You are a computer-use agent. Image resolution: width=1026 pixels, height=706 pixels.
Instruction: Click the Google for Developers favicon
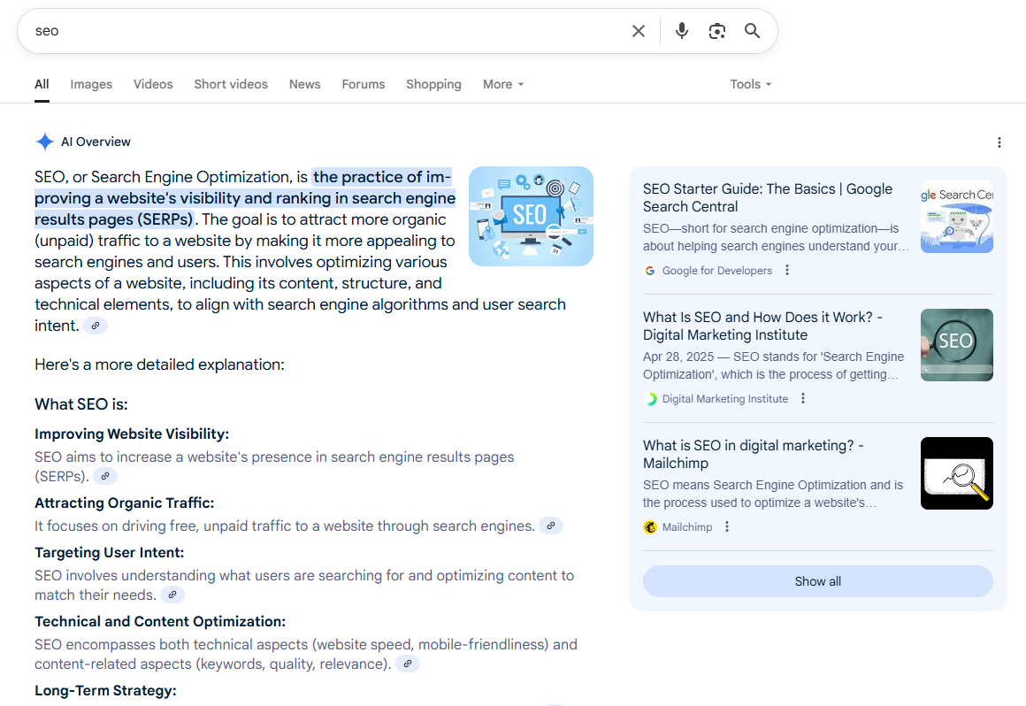[650, 270]
